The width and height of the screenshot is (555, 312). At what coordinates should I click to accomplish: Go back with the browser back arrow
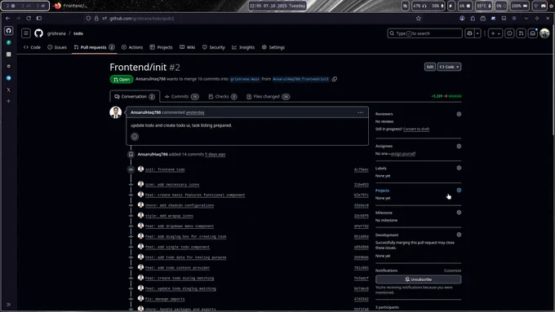click(x=8, y=19)
